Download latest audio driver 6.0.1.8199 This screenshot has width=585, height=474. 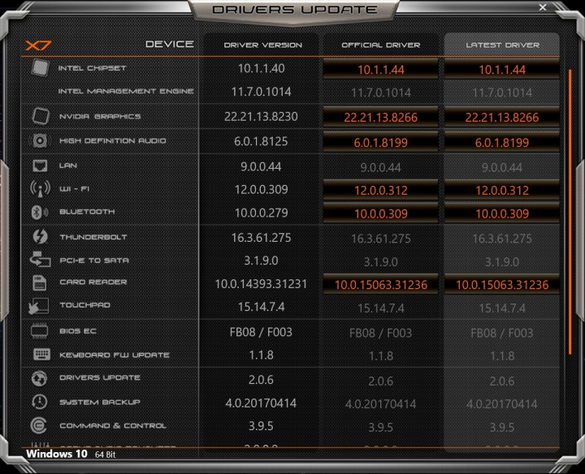[502, 142]
